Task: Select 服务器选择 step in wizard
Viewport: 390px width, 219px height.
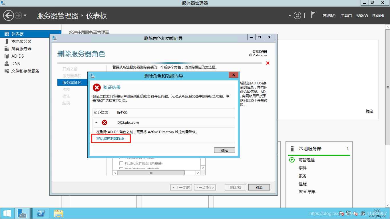Action: [72, 76]
